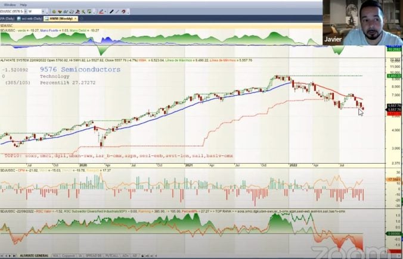Click the (385/105) ranking text
This screenshot has height=259, width=403.
[17, 83]
